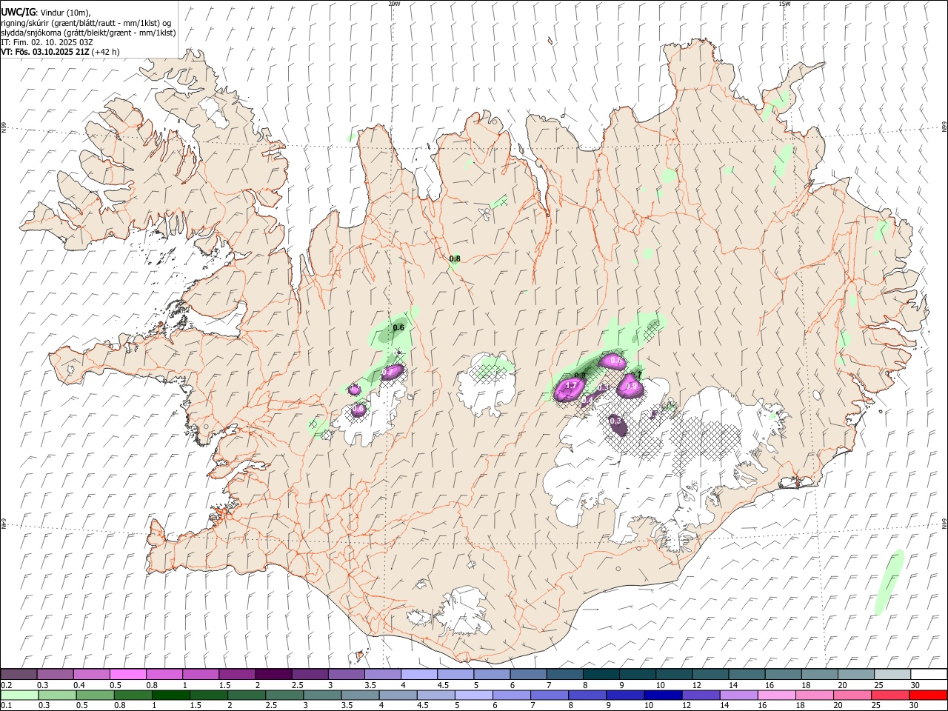This screenshot has width=948, height=711.
Task: Click the valid time 'VT: Fös. 03.10.2025 21Z' line
Action: [x=45, y=52]
